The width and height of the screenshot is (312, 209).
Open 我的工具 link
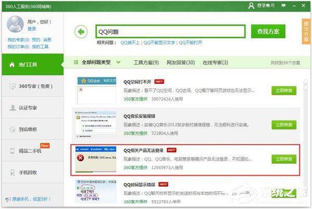click(x=40, y=47)
